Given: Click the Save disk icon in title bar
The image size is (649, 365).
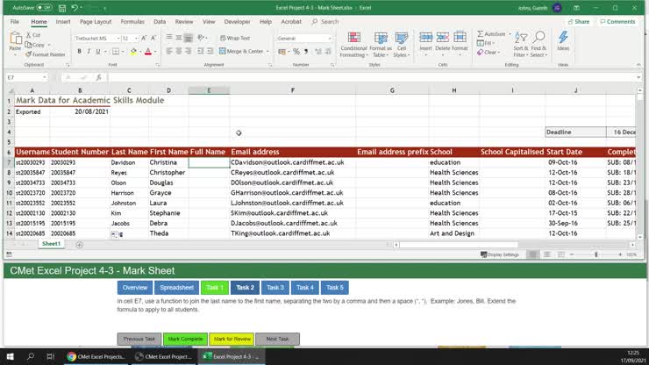Looking at the screenshot, I should point(62,8).
